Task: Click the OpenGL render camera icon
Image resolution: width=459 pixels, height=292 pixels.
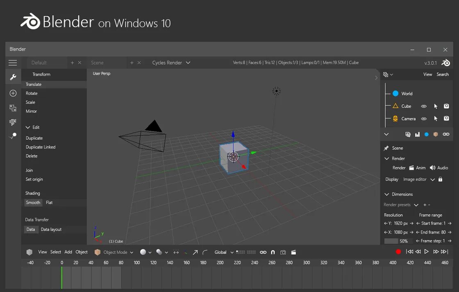Action: 283,252
